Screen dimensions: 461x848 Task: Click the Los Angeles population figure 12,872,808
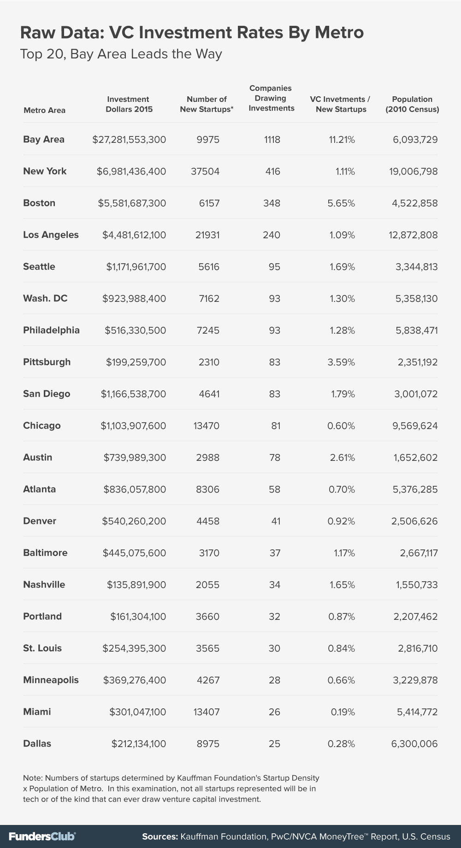414,235
